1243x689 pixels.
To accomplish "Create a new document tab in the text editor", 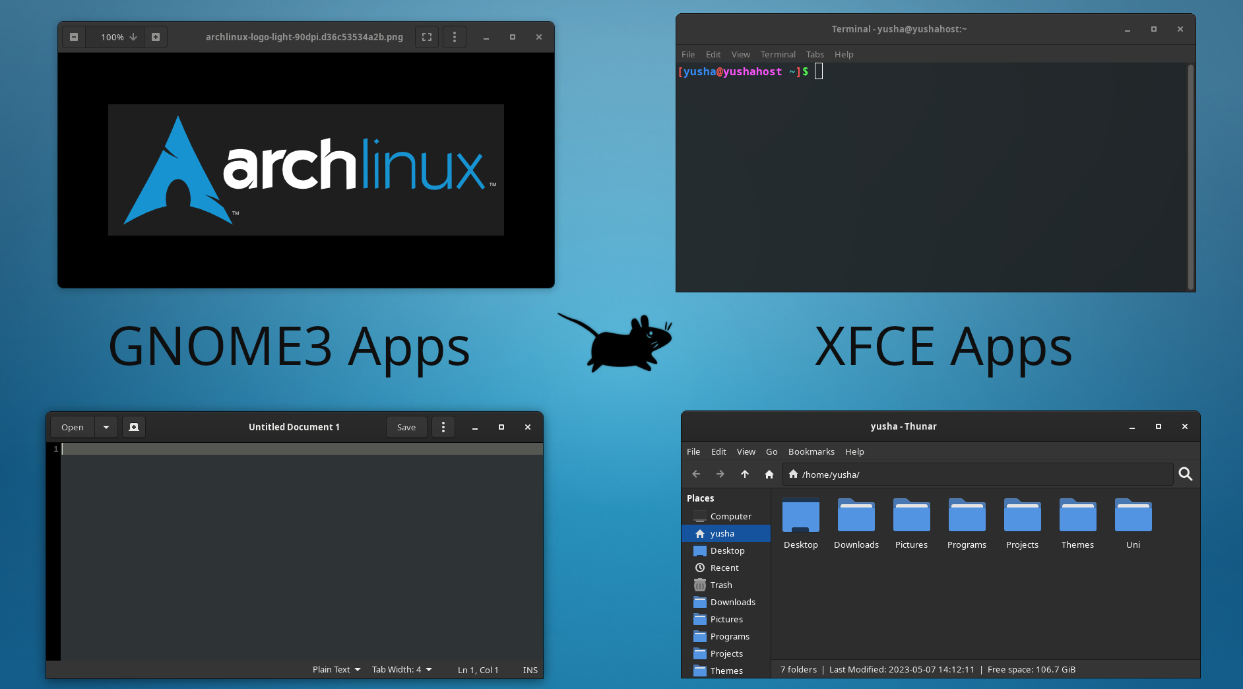I will [x=134, y=427].
